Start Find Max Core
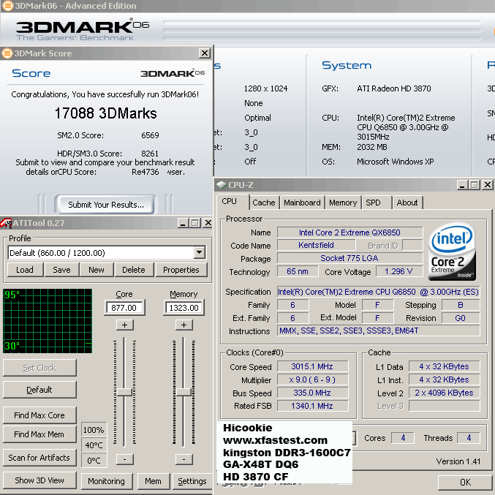 coord(39,415)
